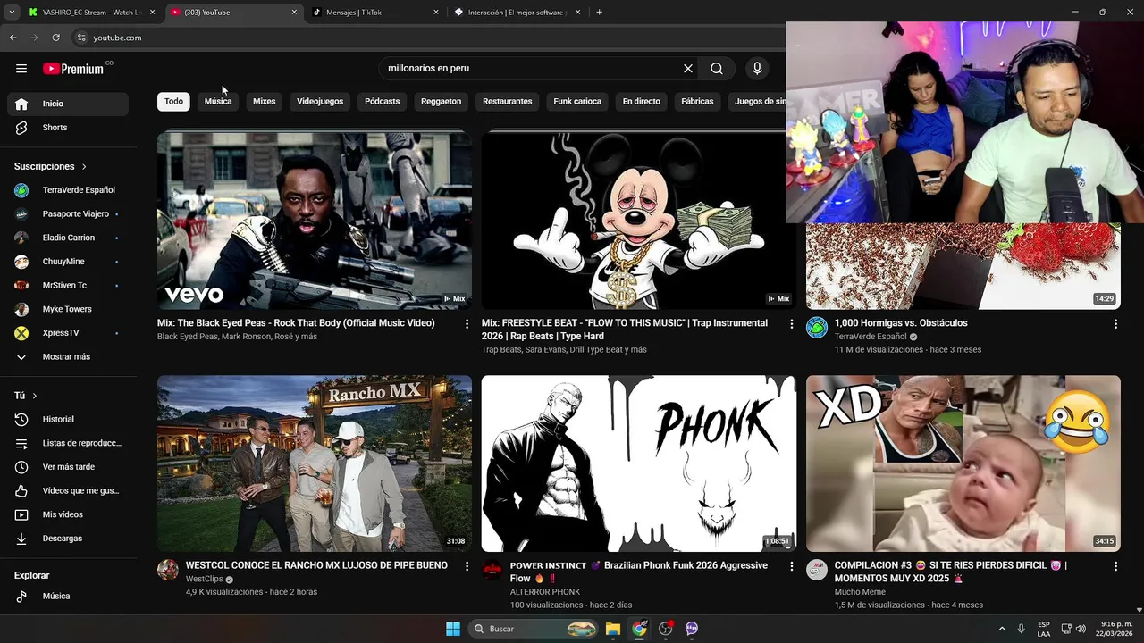
Task: Click the youtube.com address bar
Action: point(429,38)
